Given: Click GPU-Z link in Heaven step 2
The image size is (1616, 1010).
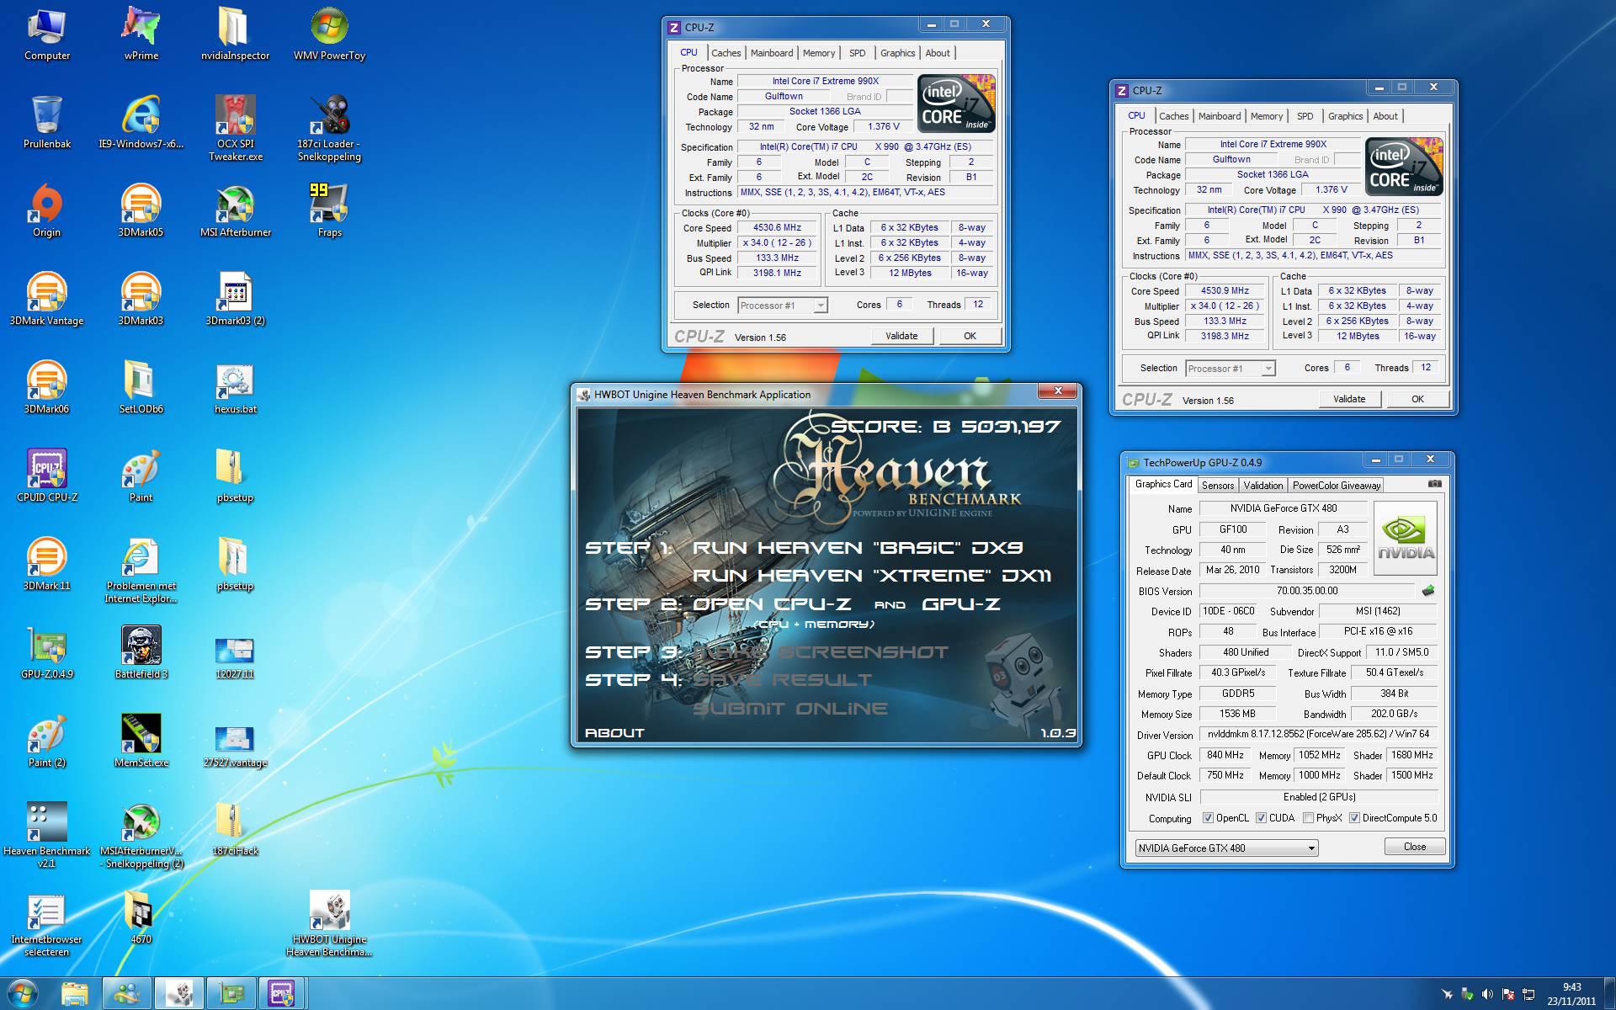Looking at the screenshot, I should coord(960,604).
